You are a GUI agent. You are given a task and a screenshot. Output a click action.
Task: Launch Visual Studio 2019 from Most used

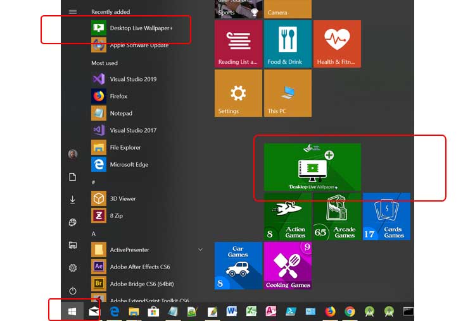coord(132,79)
